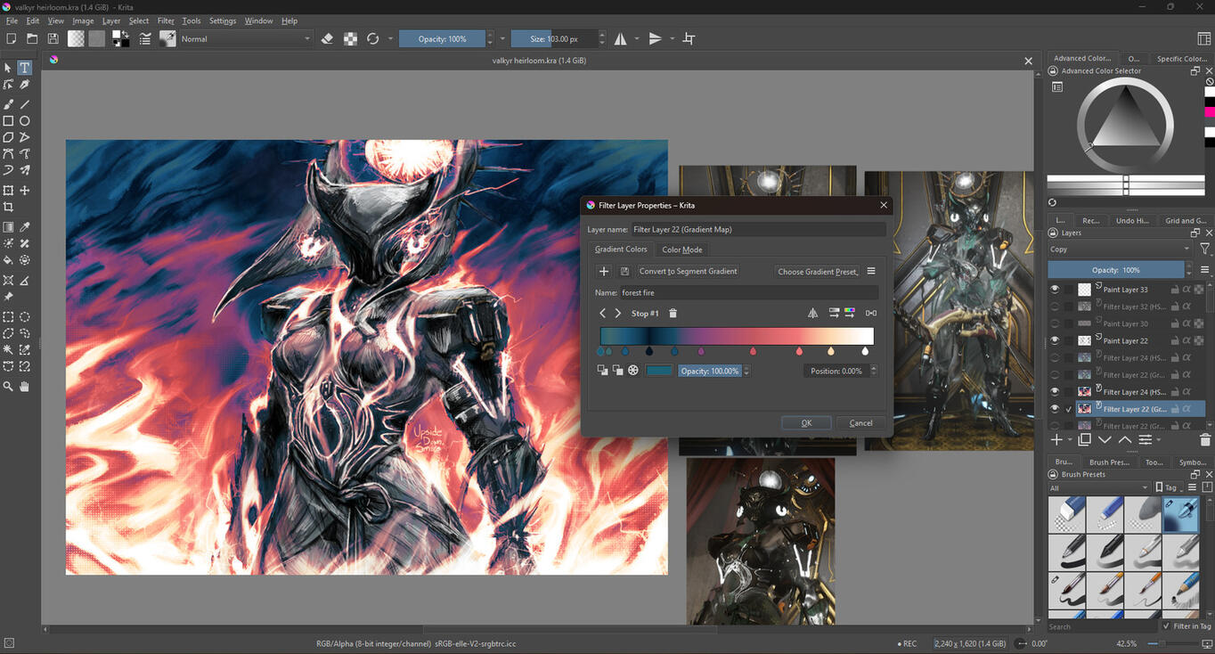Cancel the Filter Layer Properties dialog
1215x654 pixels.
coord(860,423)
